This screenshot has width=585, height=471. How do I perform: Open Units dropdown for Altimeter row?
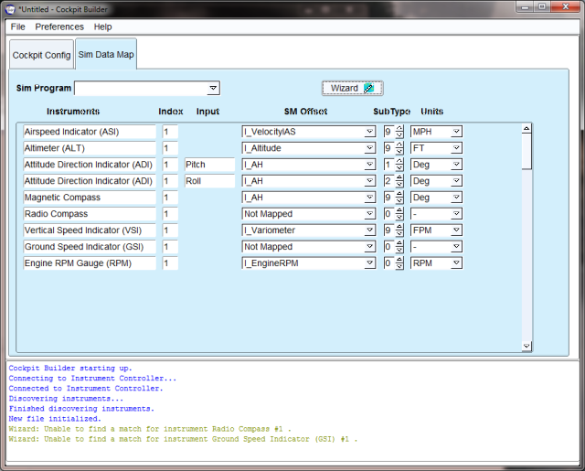[456, 148]
